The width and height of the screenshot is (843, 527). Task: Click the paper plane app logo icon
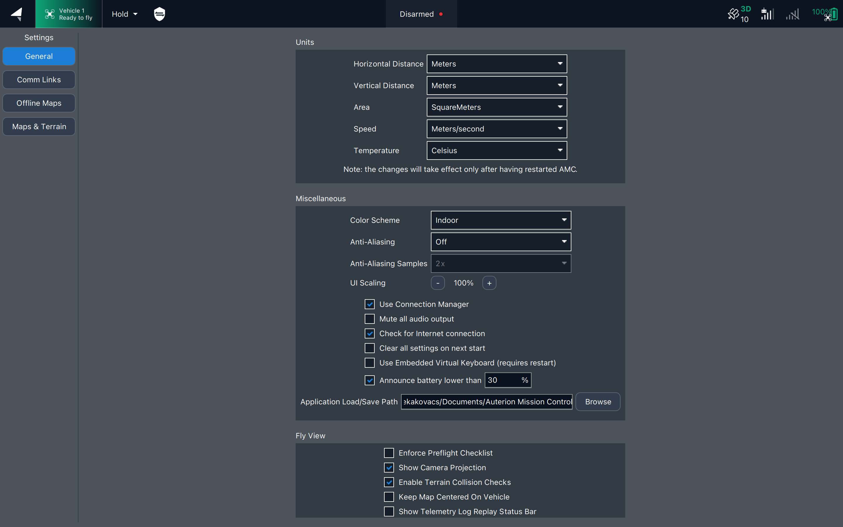(x=17, y=14)
